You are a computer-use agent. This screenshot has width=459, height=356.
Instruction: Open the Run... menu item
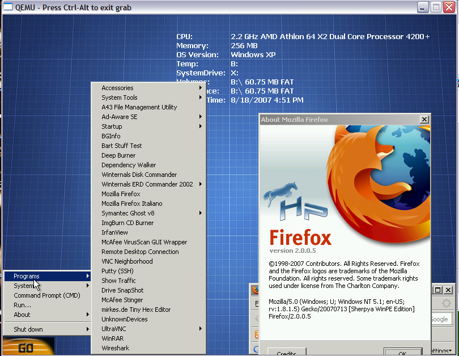[x=23, y=305]
